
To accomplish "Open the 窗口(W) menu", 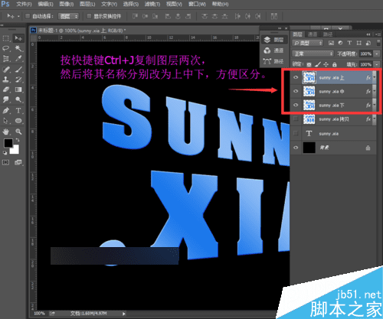I will click(197, 4).
